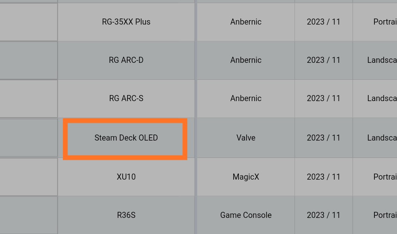Image resolution: width=397 pixels, height=234 pixels.
Task: Click Landscape form factor in Valve row
Action: (x=375, y=138)
